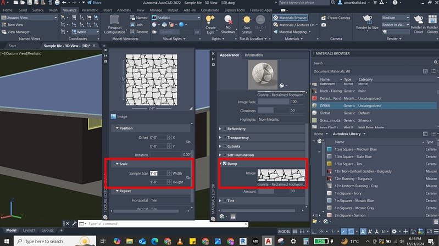Open the Medium render preset dropdown
Screen dimensions: 439x246
point(398,18)
